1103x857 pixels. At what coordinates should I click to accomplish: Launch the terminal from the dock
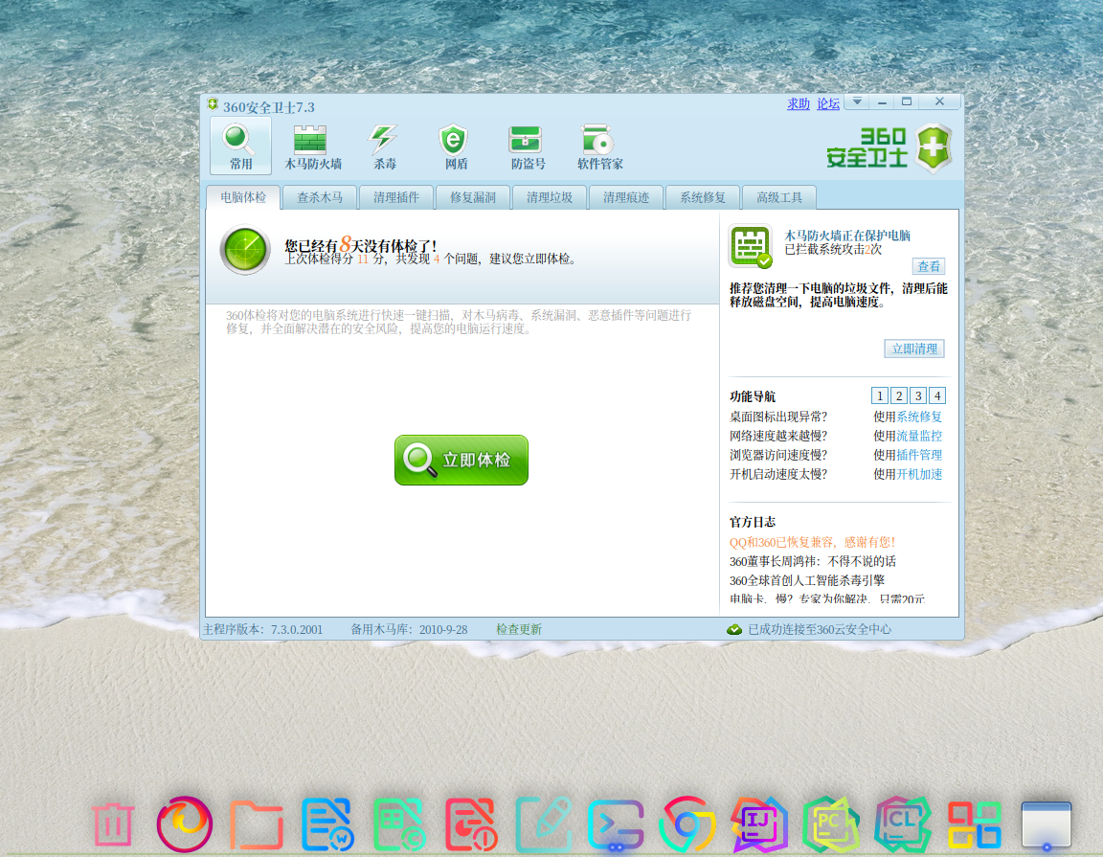[x=616, y=824]
